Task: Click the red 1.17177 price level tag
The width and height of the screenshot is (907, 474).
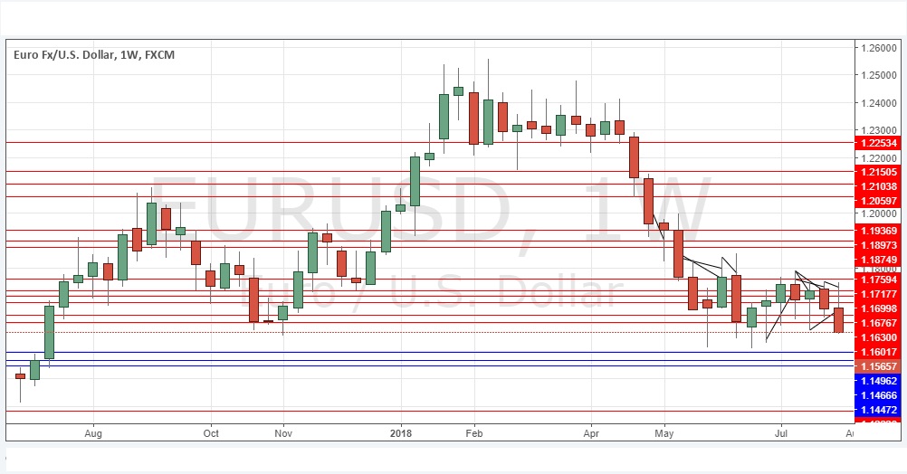Action: (x=877, y=294)
